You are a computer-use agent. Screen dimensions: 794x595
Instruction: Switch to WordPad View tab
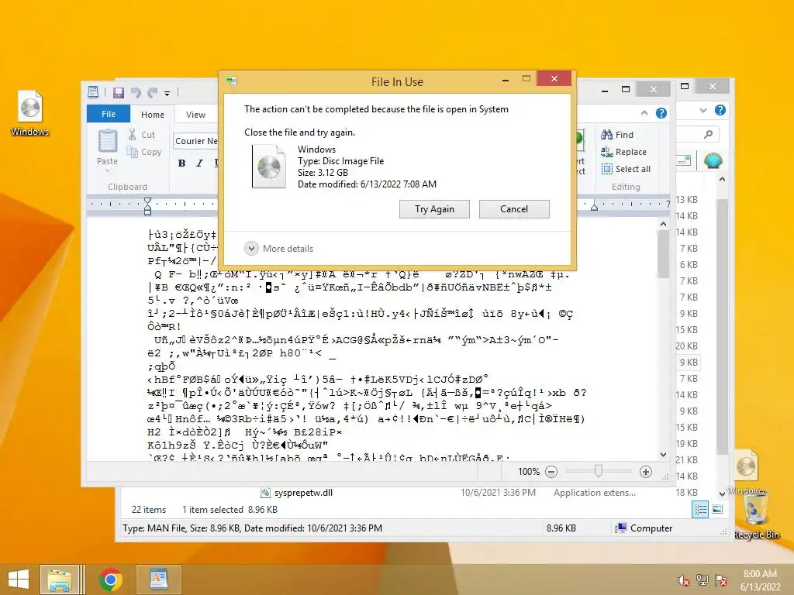pyautogui.click(x=195, y=115)
